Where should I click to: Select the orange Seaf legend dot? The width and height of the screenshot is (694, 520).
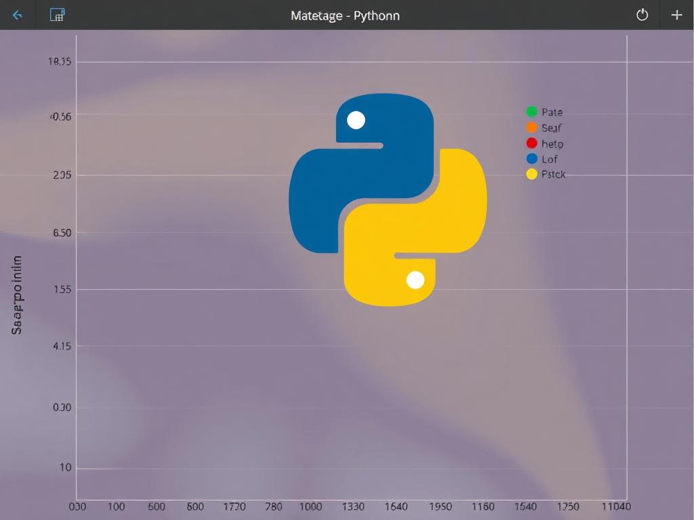(x=531, y=127)
